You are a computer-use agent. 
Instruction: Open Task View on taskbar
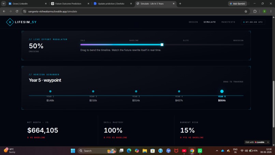coord(121,151)
